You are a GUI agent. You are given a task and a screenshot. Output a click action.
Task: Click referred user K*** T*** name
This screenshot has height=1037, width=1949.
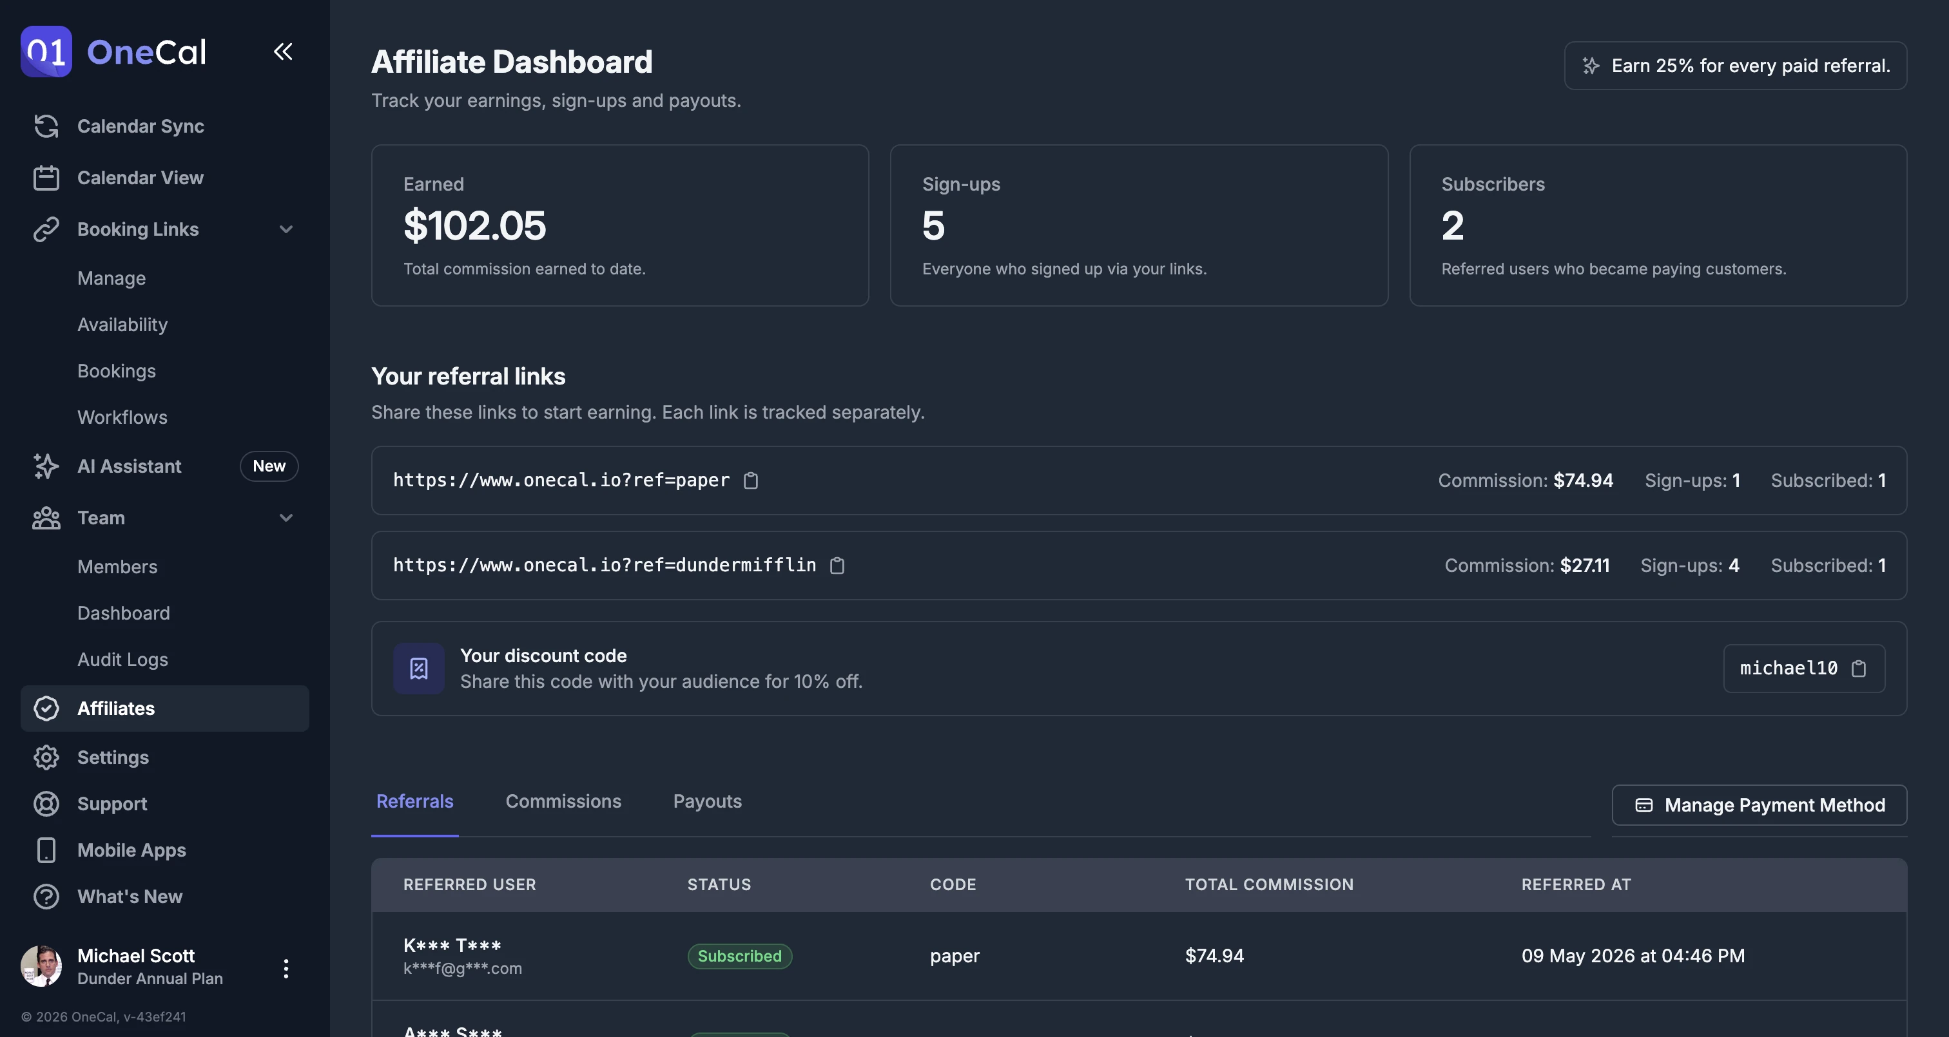pyautogui.click(x=452, y=946)
